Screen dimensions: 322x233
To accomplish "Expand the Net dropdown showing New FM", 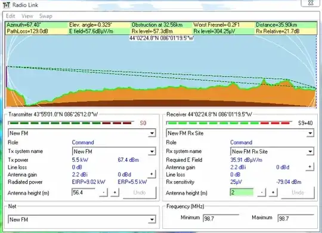I will 152,220.
